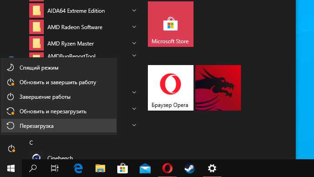Screen dimensions: 314x177
Task: Open Task View on the taskbar
Action: coord(54,168)
